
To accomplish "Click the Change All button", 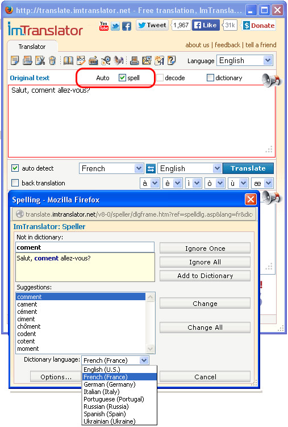I will tap(205, 327).
